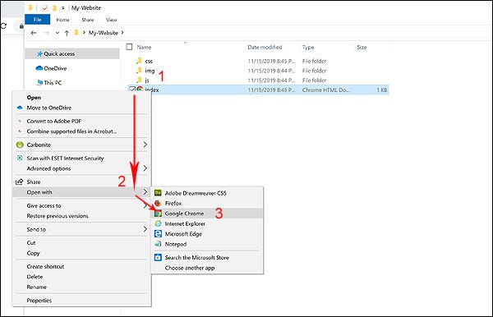
Task: Click the Quick access star icon
Action: [x=39, y=53]
